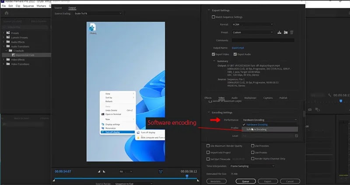350x185 pixels.
Task: Switch to the Output tab
Action: coord(72,8)
